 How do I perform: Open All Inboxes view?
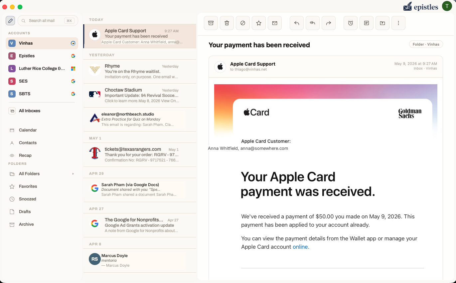click(42, 111)
